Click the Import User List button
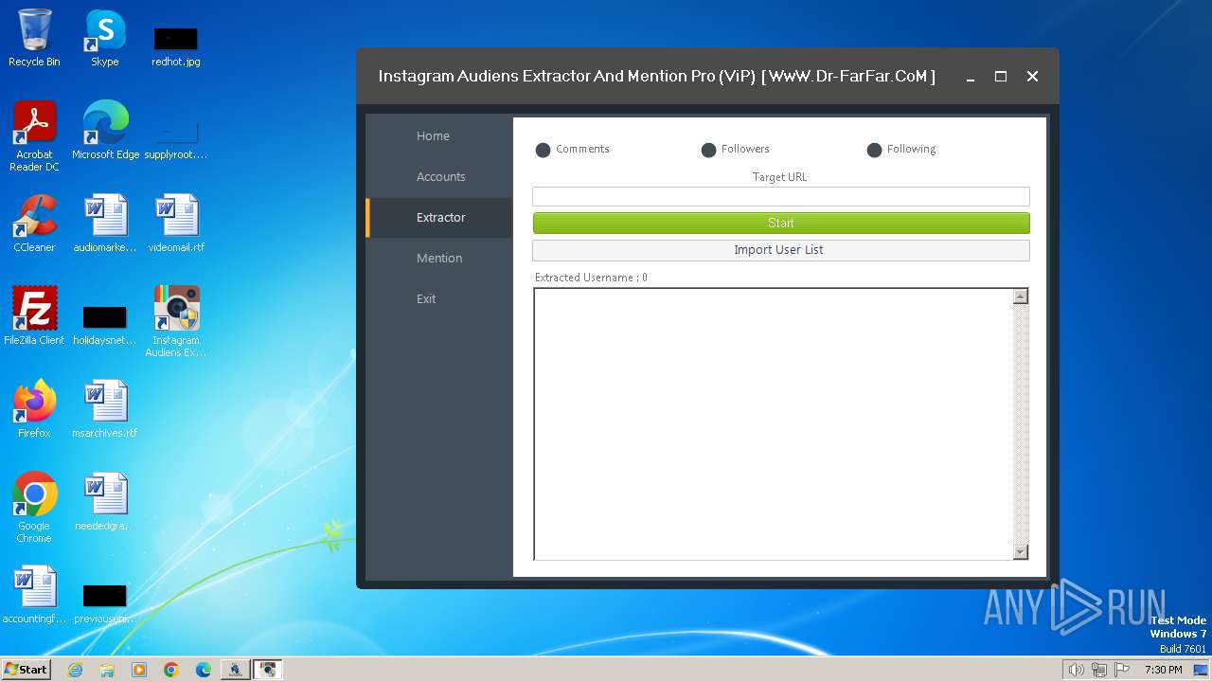 pos(781,250)
